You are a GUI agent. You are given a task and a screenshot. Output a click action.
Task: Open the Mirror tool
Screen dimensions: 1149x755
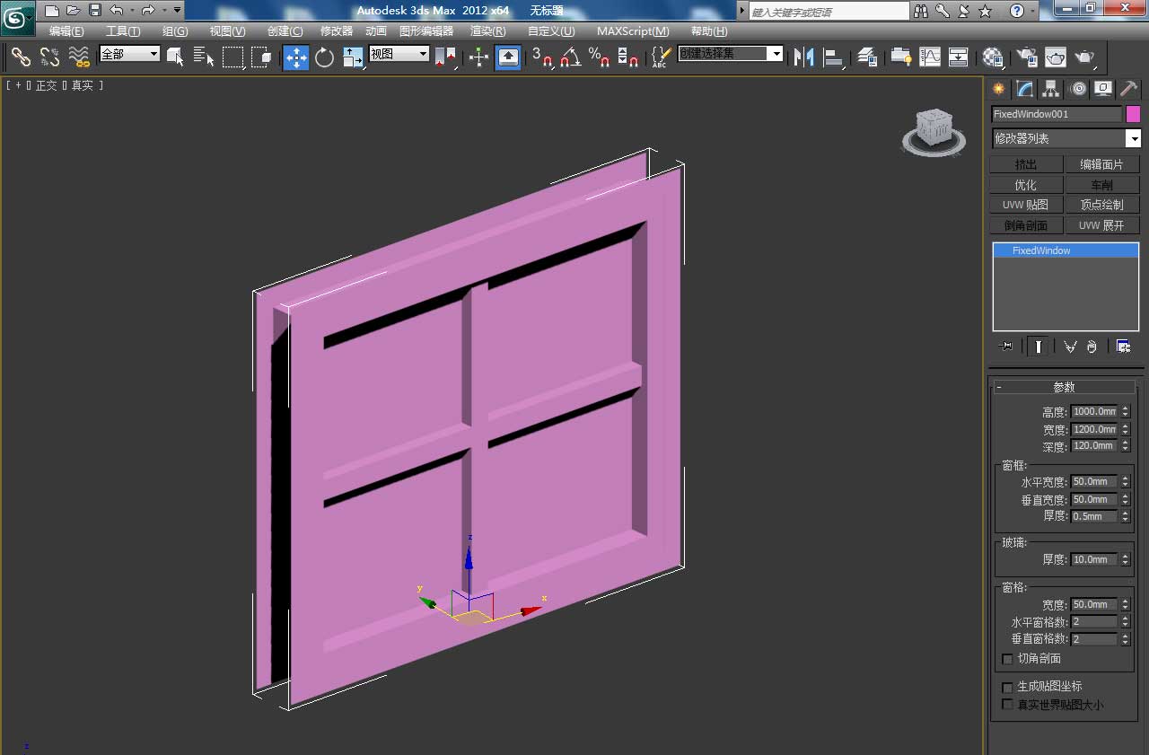click(803, 57)
